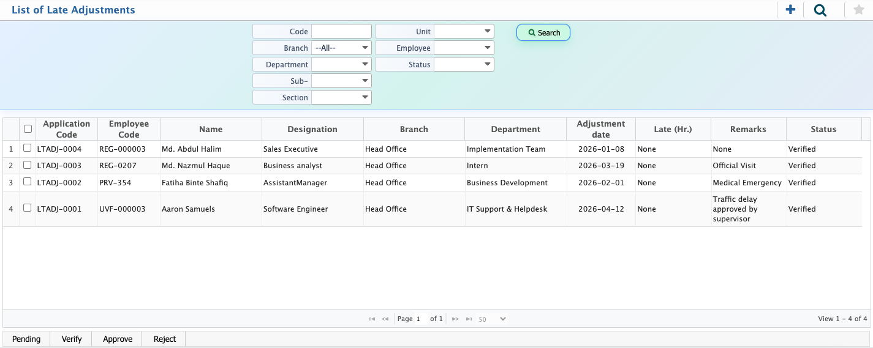
Task: Click adjustment date 2026-03-19
Action: [601, 166]
